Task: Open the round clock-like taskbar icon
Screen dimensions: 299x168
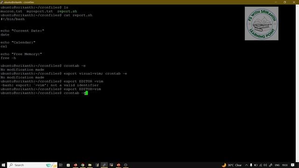Action: coord(126,165)
